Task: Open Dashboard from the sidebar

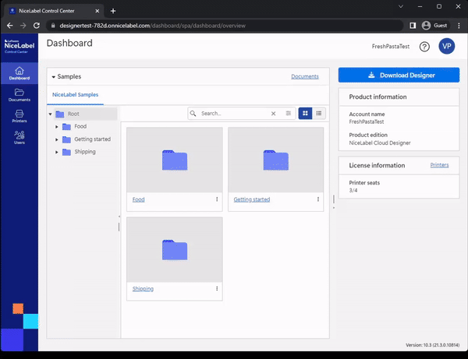Action: [19, 74]
